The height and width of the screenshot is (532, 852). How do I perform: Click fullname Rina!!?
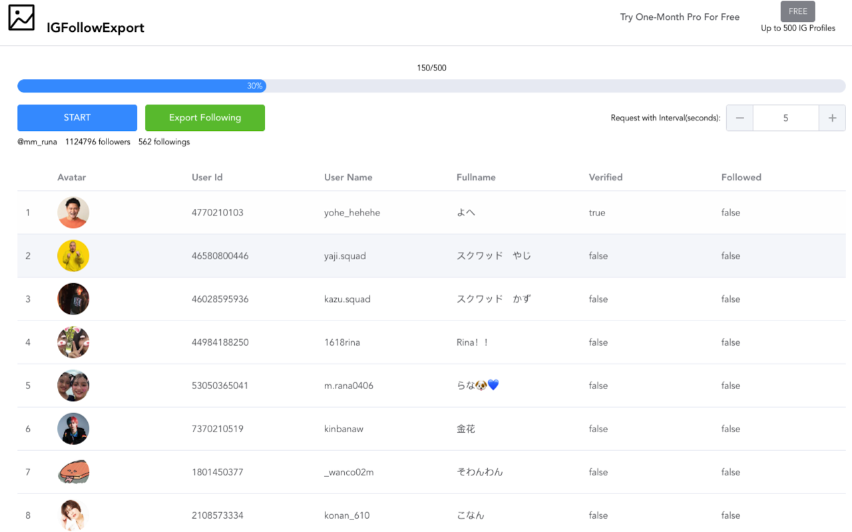[473, 342]
